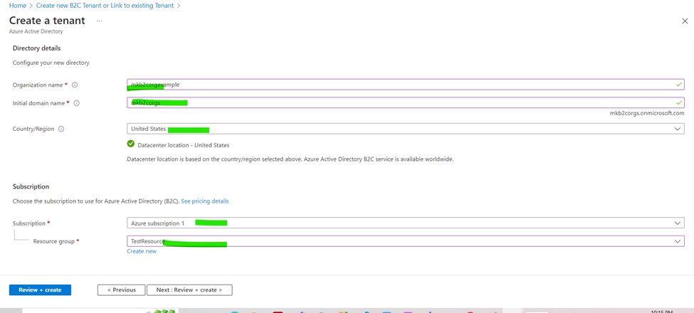Click the green check icon beside Datacenter location
The image size is (694, 313).
click(130, 144)
